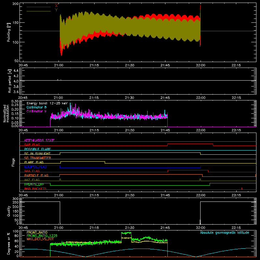Click the 21:30 tick under Roll period plot
Viewport: 260px width, 260px height.
point(129,98)
